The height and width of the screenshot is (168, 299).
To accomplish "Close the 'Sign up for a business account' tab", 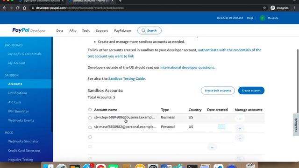I will pyautogui.click(x=63, y=1).
